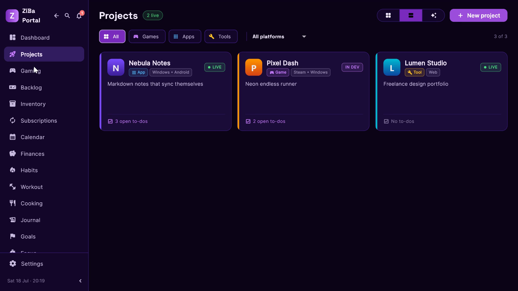Open search with the magnifier icon
The image size is (518, 291).
tap(67, 16)
